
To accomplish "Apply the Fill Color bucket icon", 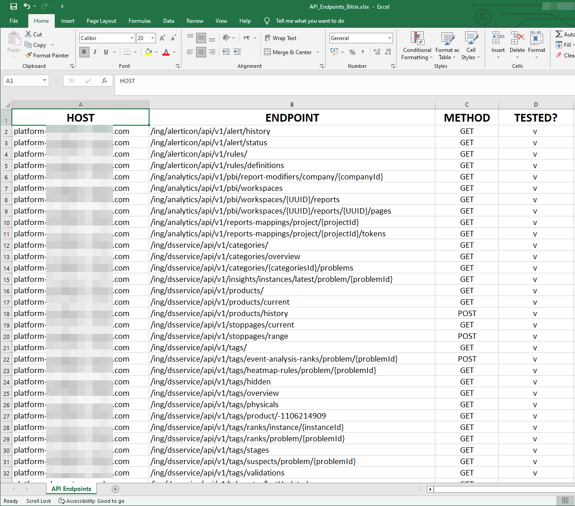I will [148, 52].
